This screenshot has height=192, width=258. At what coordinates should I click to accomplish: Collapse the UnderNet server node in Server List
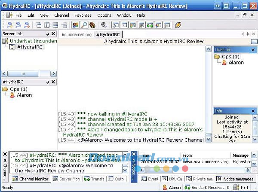pyautogui.click(x=5, y=41)
